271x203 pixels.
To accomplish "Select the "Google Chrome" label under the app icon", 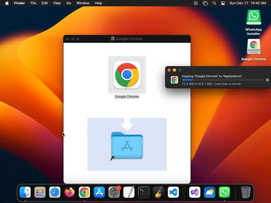I will (x=127, y=97).
